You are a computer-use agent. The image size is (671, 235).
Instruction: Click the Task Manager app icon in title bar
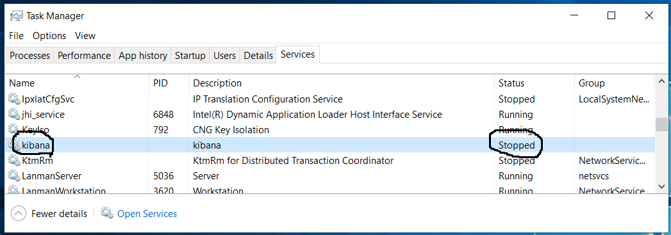tap(16, 16)
